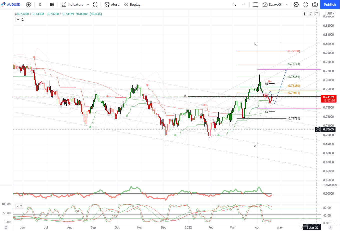
Task: Select layout setup square icon
Action: click(x=255, y=4)
